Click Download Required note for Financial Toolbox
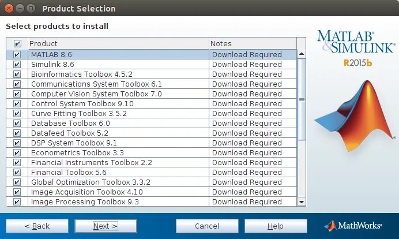The image size is (399, 239). [x=247, y=172]
